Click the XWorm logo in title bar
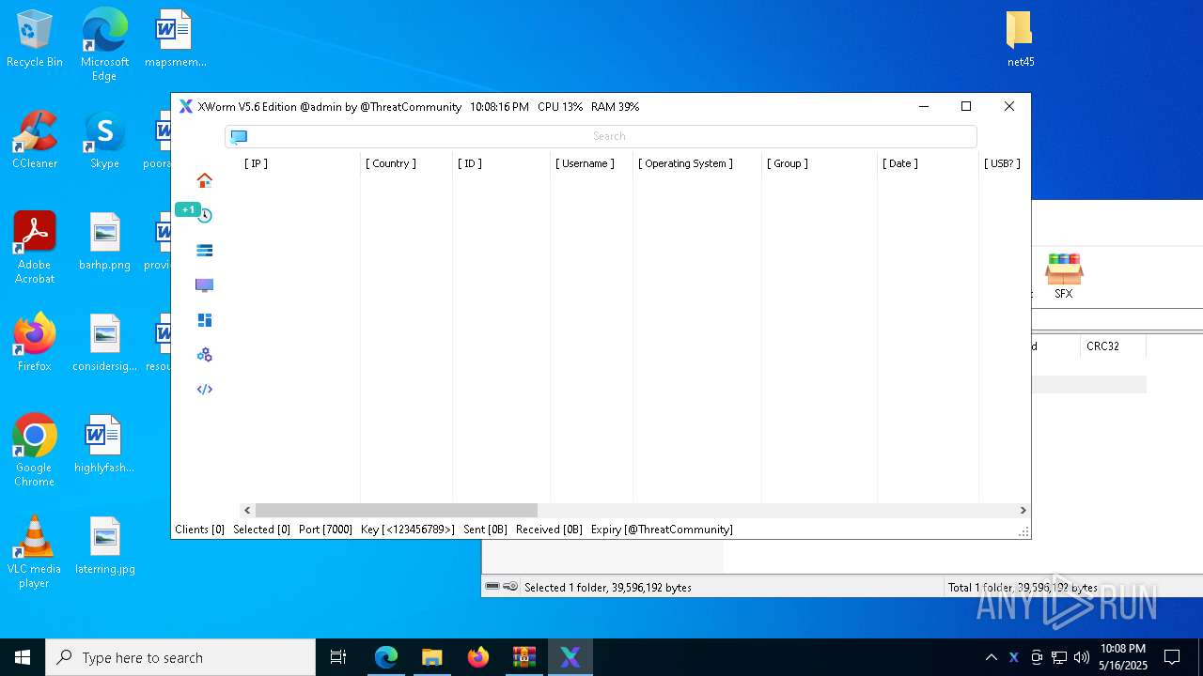1203x676 pixels. click(186, 107)
